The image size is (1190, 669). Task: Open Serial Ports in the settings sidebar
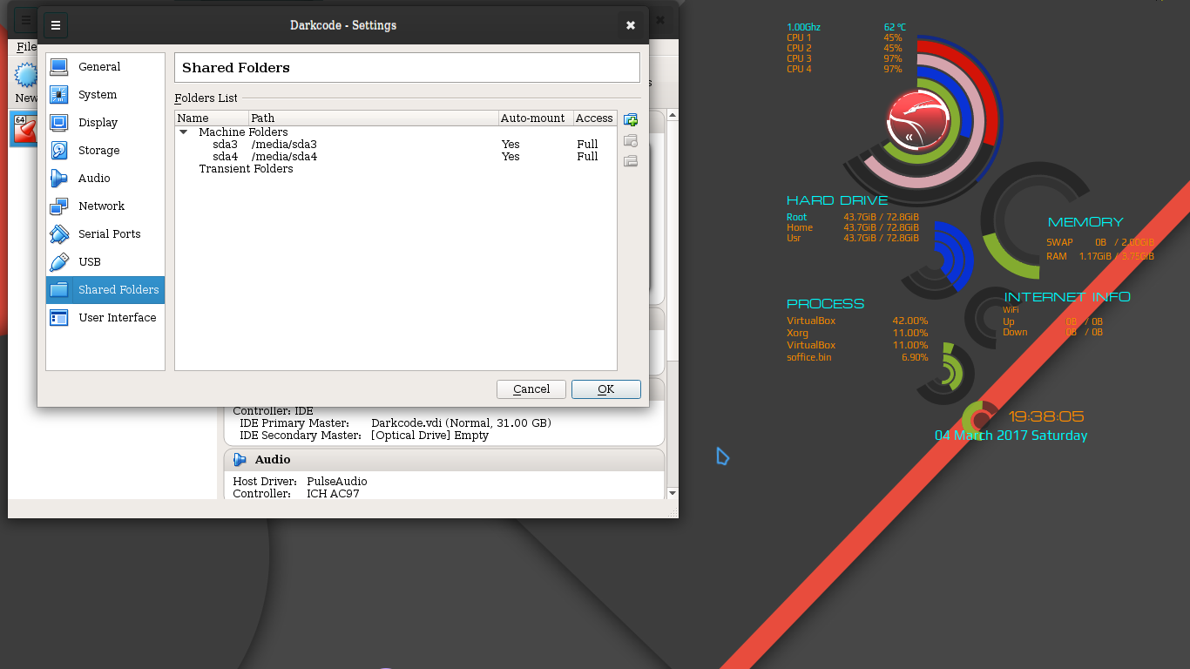(x=105, y=234)
